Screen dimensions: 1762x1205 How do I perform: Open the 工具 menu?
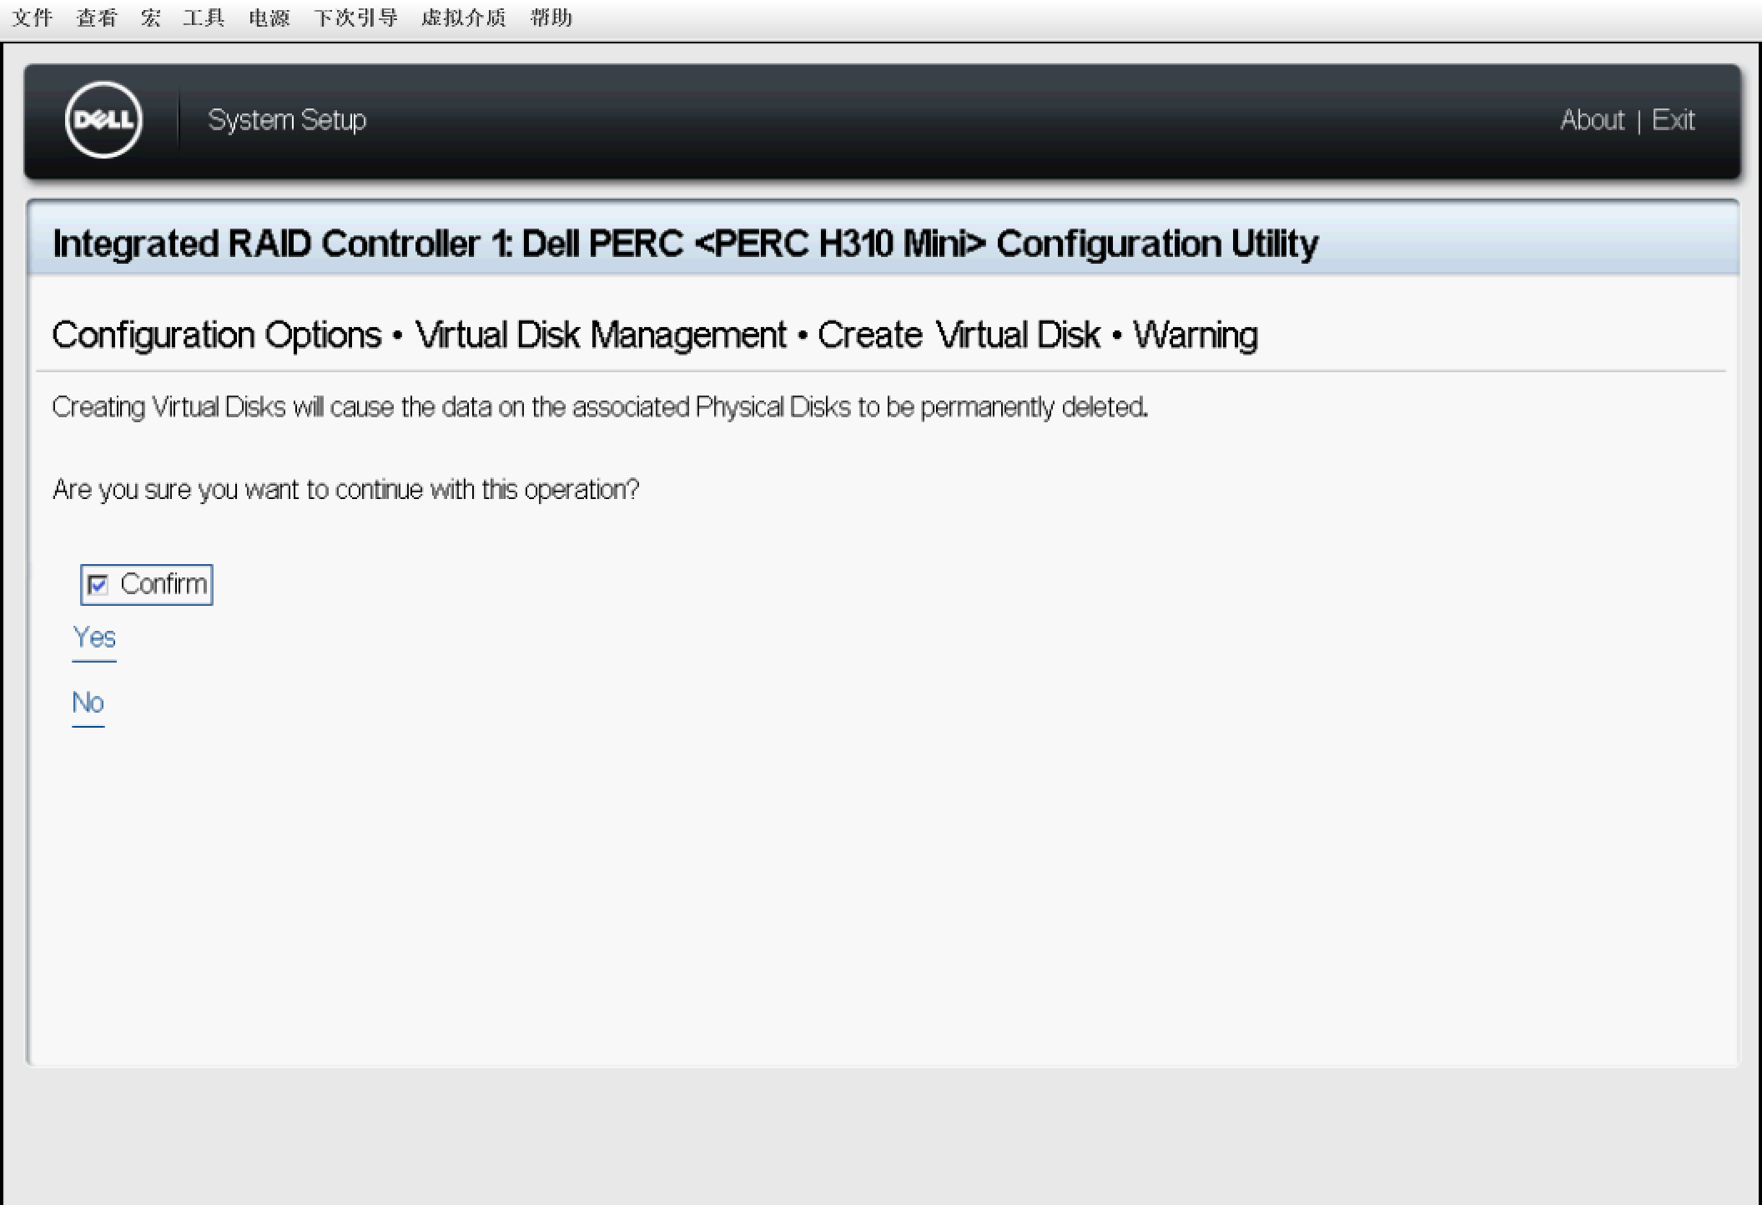[204, 18]
